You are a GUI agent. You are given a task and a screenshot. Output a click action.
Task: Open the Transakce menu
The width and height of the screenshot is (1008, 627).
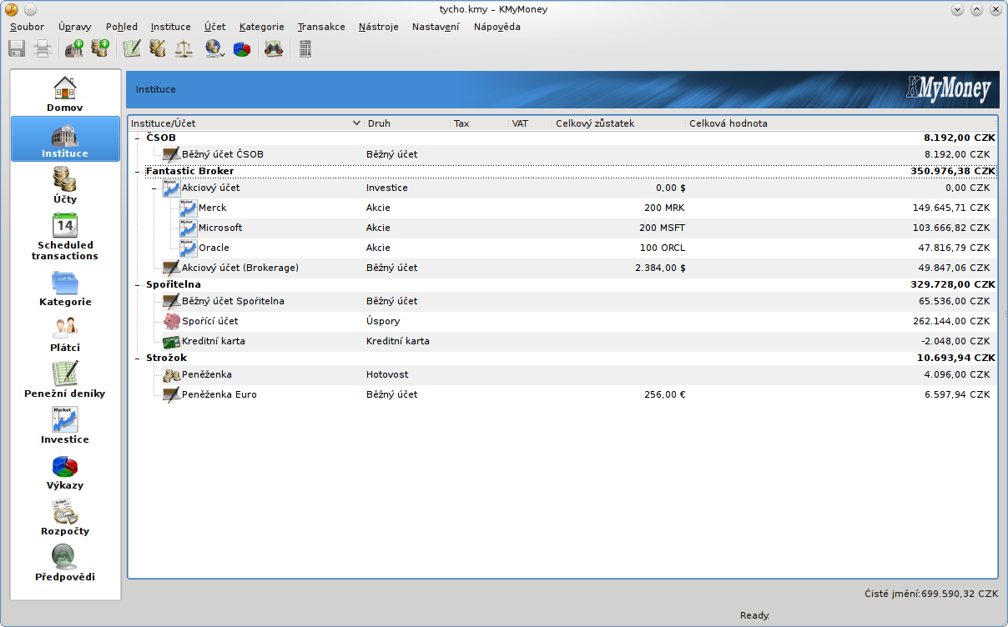tap(321, 27)
